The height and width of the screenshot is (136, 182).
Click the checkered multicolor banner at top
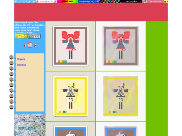110,1
